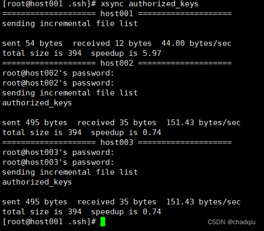Select 'authorized_keys' listed under the host003 section
Screen dimensions: 264x231
click(x=37, y=182)
